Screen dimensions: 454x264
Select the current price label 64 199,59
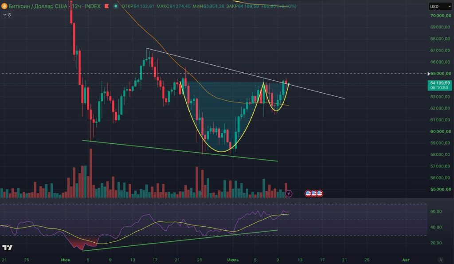[440, 83]
